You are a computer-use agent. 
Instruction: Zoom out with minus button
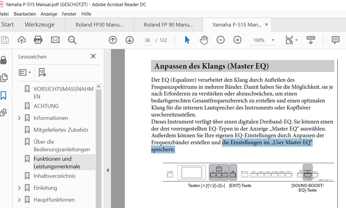click(220, 40)
